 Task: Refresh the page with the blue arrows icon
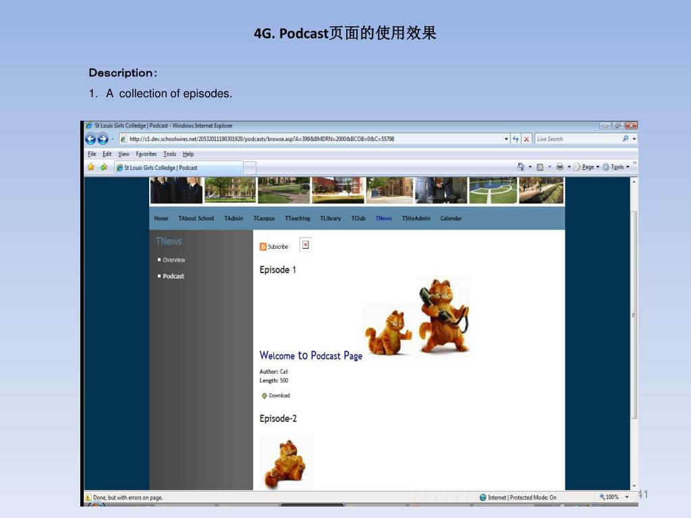tap(516, 139)
